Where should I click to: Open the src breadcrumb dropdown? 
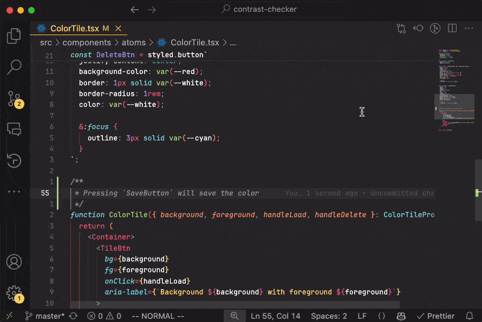point(45,42)
